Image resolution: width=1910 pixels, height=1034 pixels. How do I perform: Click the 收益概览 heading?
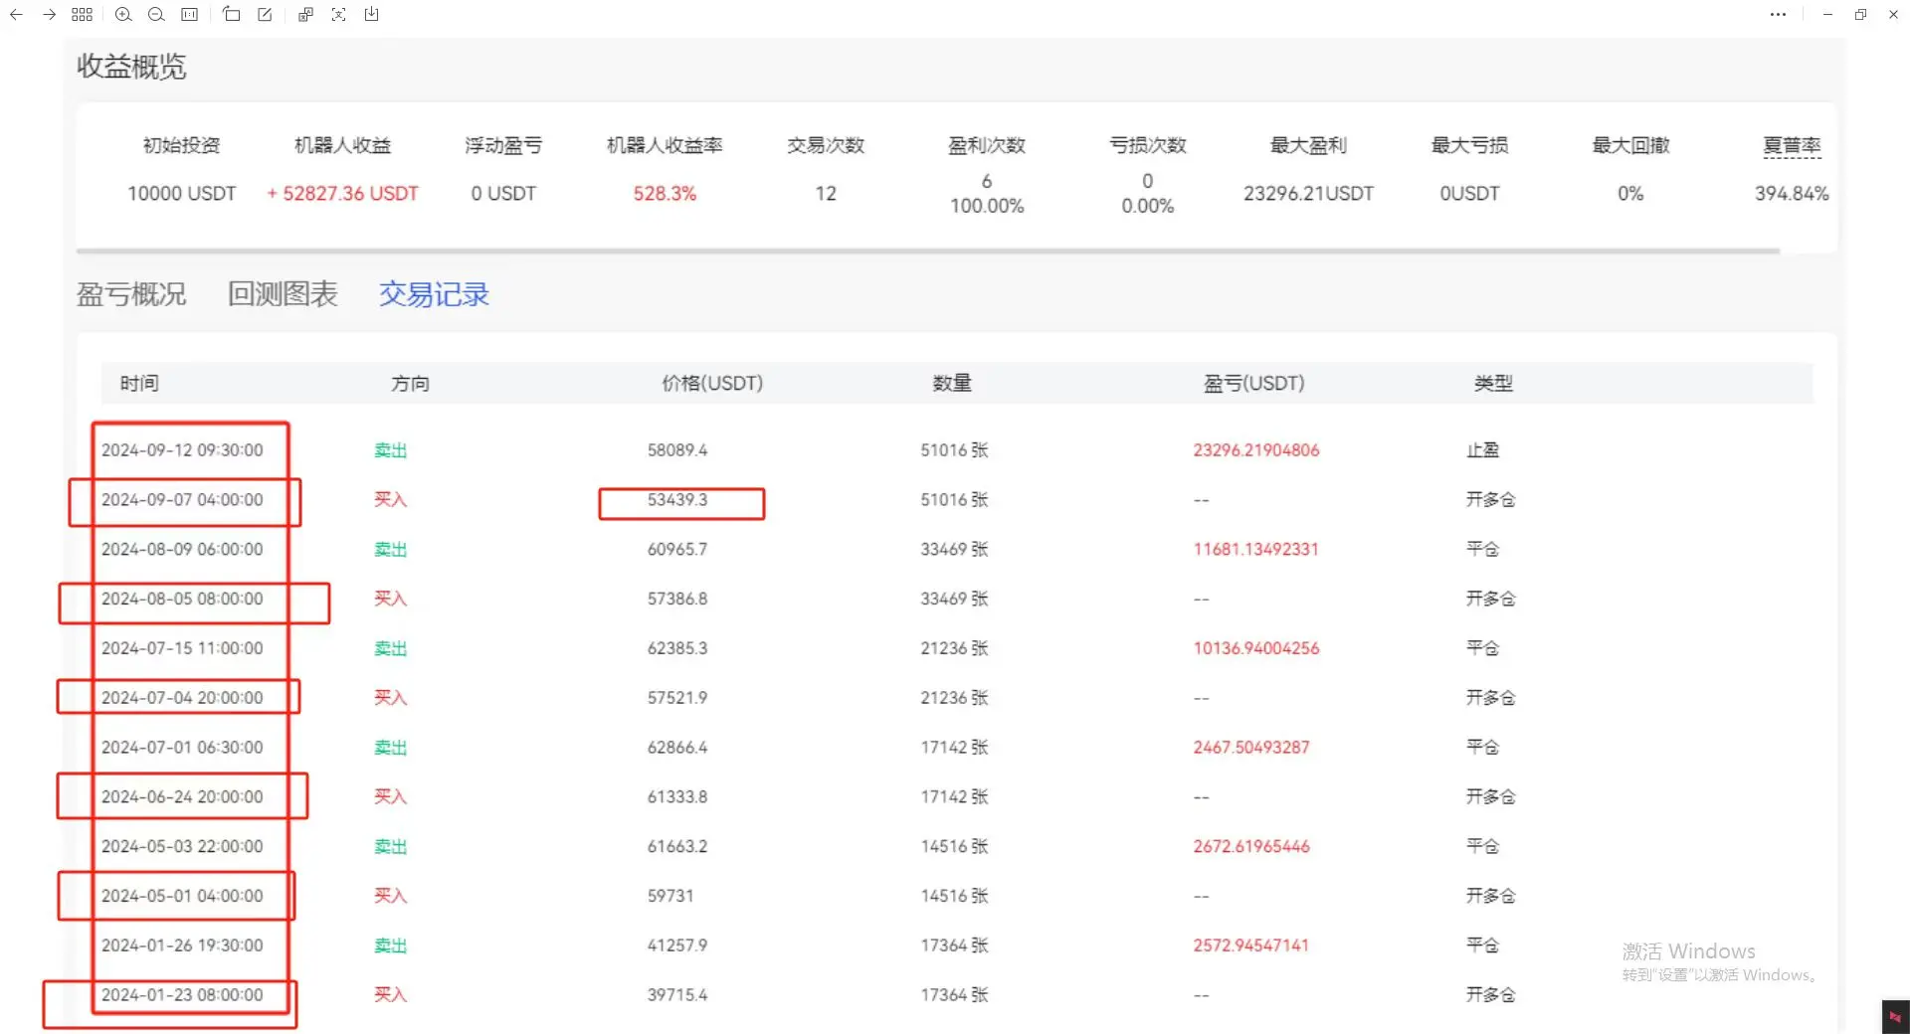(x=131, y=67)
